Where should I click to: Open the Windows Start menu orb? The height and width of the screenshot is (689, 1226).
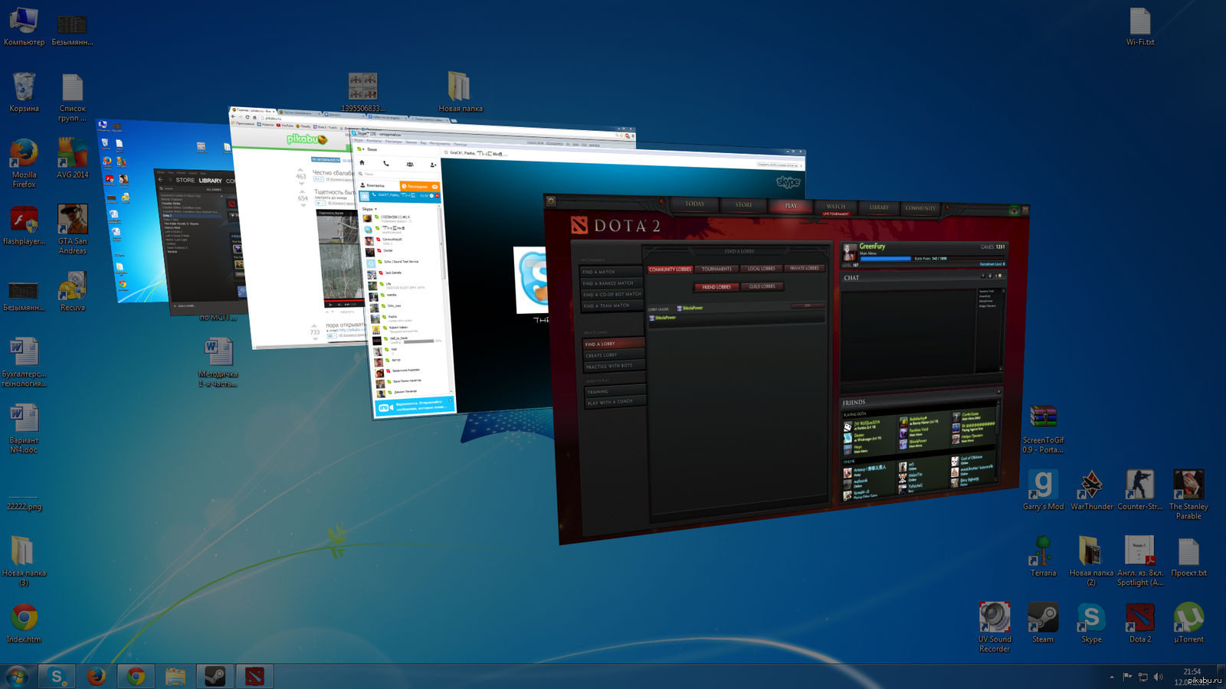[x=17, y=677]
